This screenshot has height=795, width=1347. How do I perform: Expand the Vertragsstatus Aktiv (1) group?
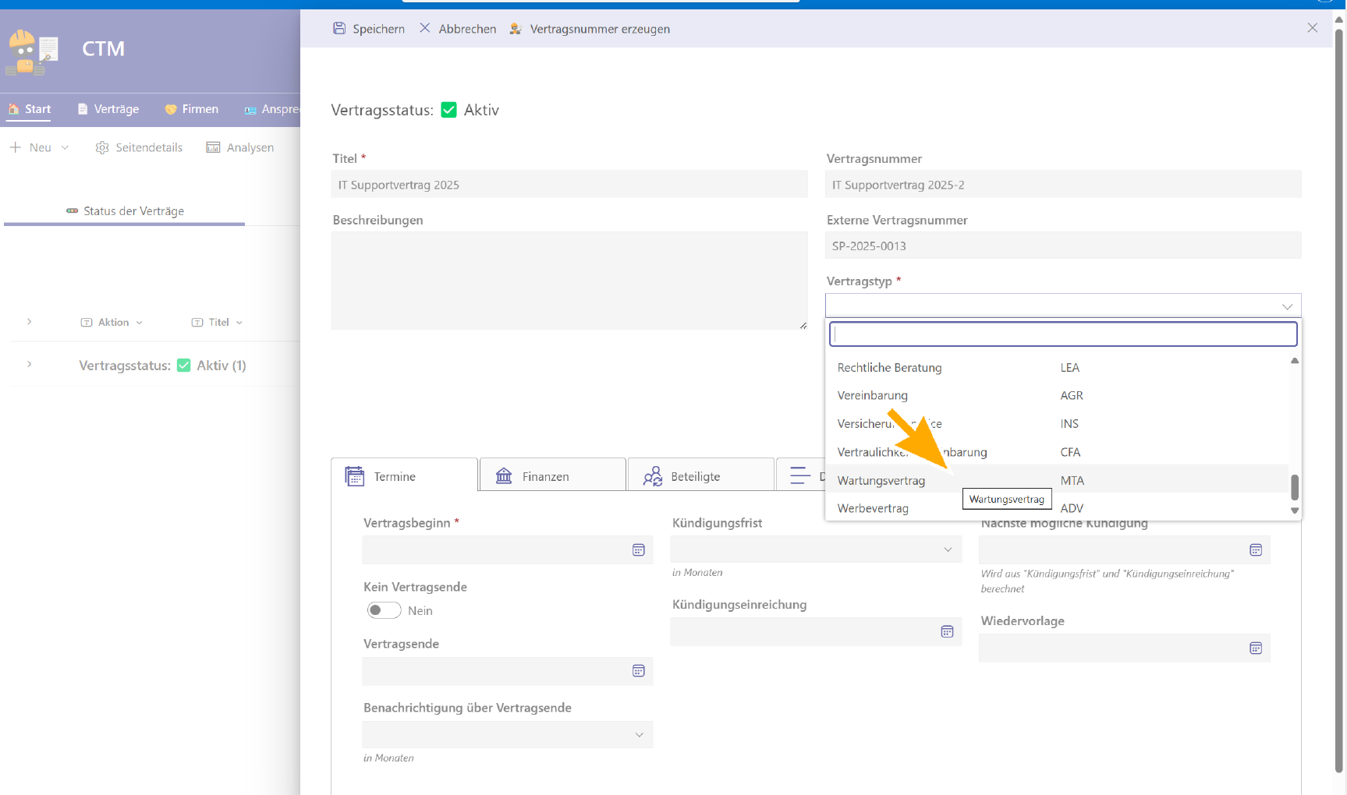(30, 365)
